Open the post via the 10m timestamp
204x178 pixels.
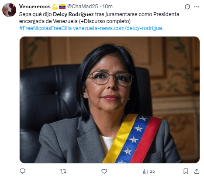pos(107,7)
